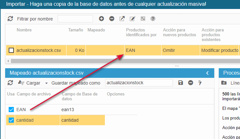Delete the mapping with the minus icon
The width and height of the screenshot is (240, 139).
[190, 83]
